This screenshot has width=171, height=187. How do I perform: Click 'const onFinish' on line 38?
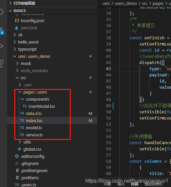click(x=147, y=38)
